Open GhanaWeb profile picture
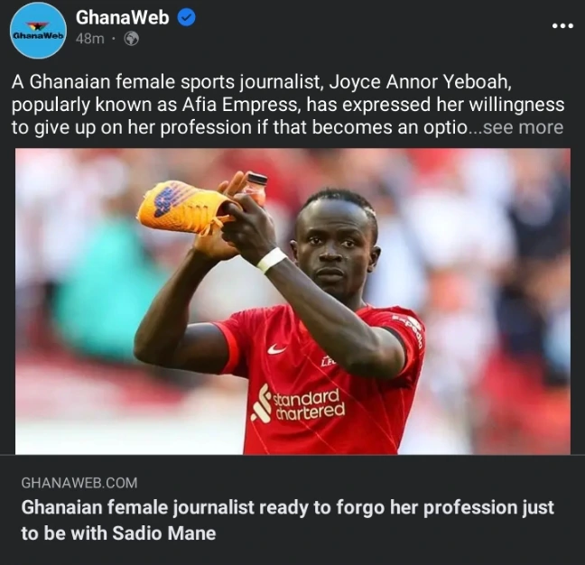585x565 pixels. [38, 31]
